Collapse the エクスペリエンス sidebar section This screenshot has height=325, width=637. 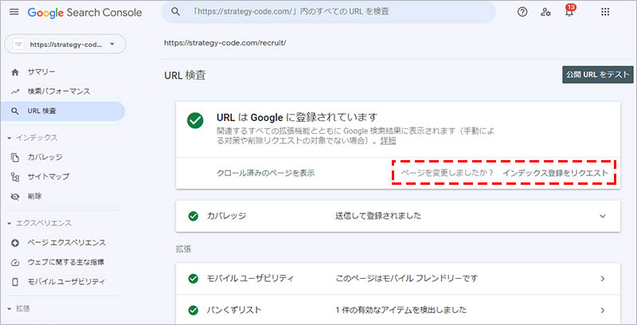[x=40, y=222]
